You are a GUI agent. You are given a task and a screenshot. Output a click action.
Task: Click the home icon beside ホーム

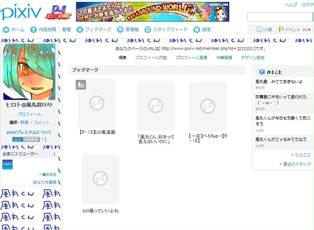[x=6, y=30]
